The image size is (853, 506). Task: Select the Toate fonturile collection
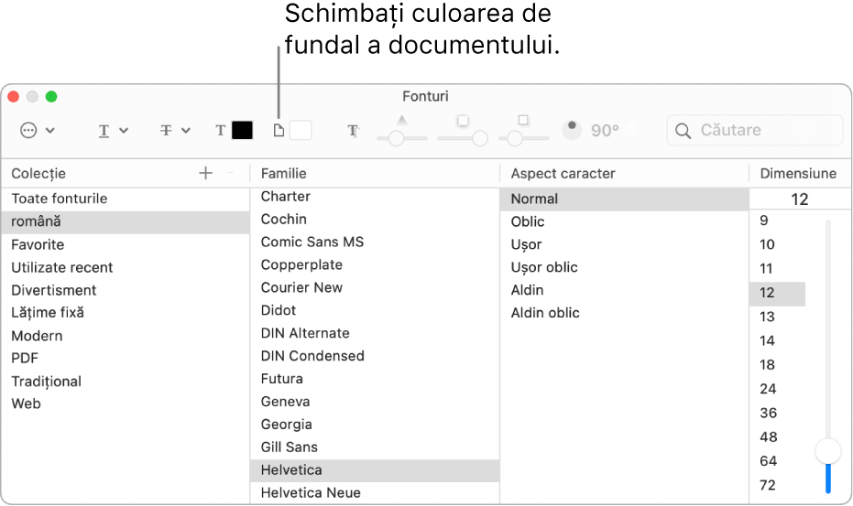(x=126, y=199)
